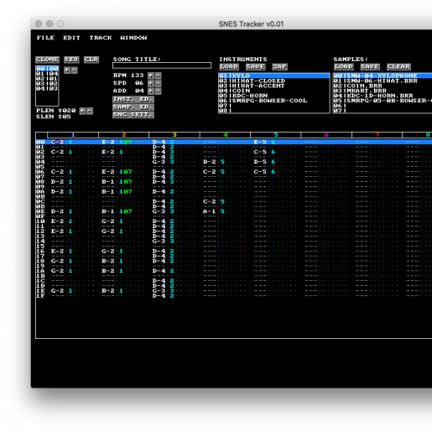Select instrument 02 HIHAT-CLOSED
Viewport: 432px width, 432px height.
tap(274, 81)
